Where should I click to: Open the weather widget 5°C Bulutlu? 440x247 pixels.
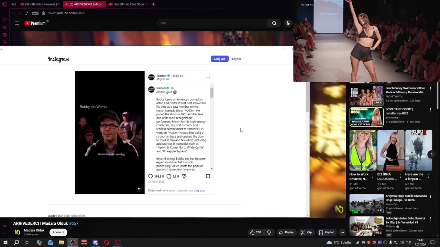pos(339,243)
